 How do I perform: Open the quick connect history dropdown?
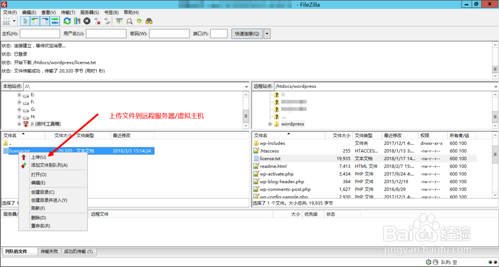267,33
